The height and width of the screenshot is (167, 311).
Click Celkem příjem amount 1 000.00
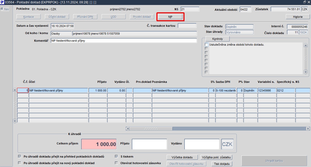click(99, 144)
